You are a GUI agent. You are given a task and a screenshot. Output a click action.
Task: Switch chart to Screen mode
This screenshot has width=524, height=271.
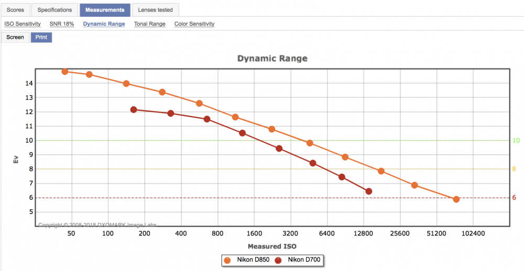point(15,37)
